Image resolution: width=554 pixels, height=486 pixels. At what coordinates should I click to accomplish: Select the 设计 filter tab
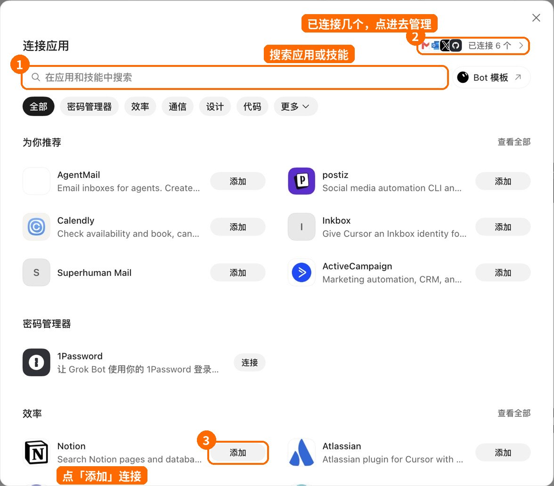click(x=215, y=106)
